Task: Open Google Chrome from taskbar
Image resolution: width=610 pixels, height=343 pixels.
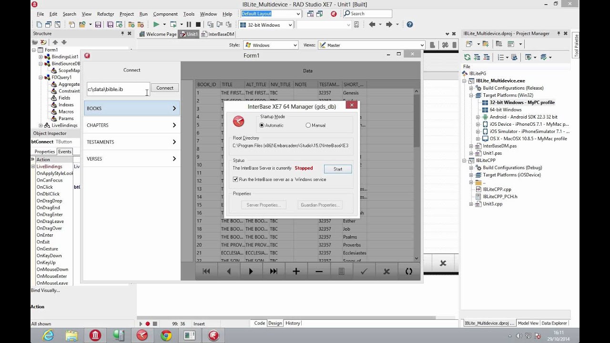Action: (166, 335)
